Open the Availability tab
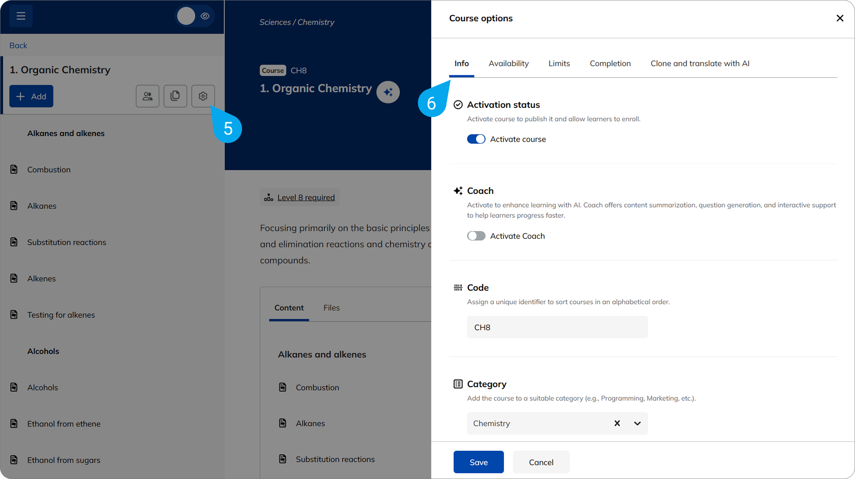The image size is (855, 479). [x=508, y=63]
